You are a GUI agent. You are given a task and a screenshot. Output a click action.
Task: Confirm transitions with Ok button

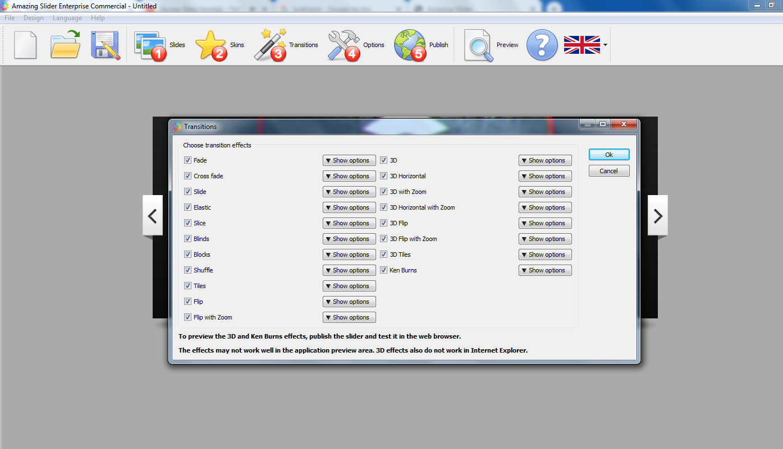coord(609,155)
